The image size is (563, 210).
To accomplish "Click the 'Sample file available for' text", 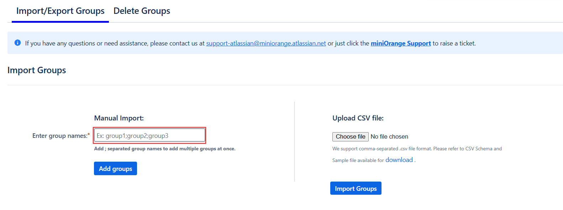I will (x=358, y=161).
